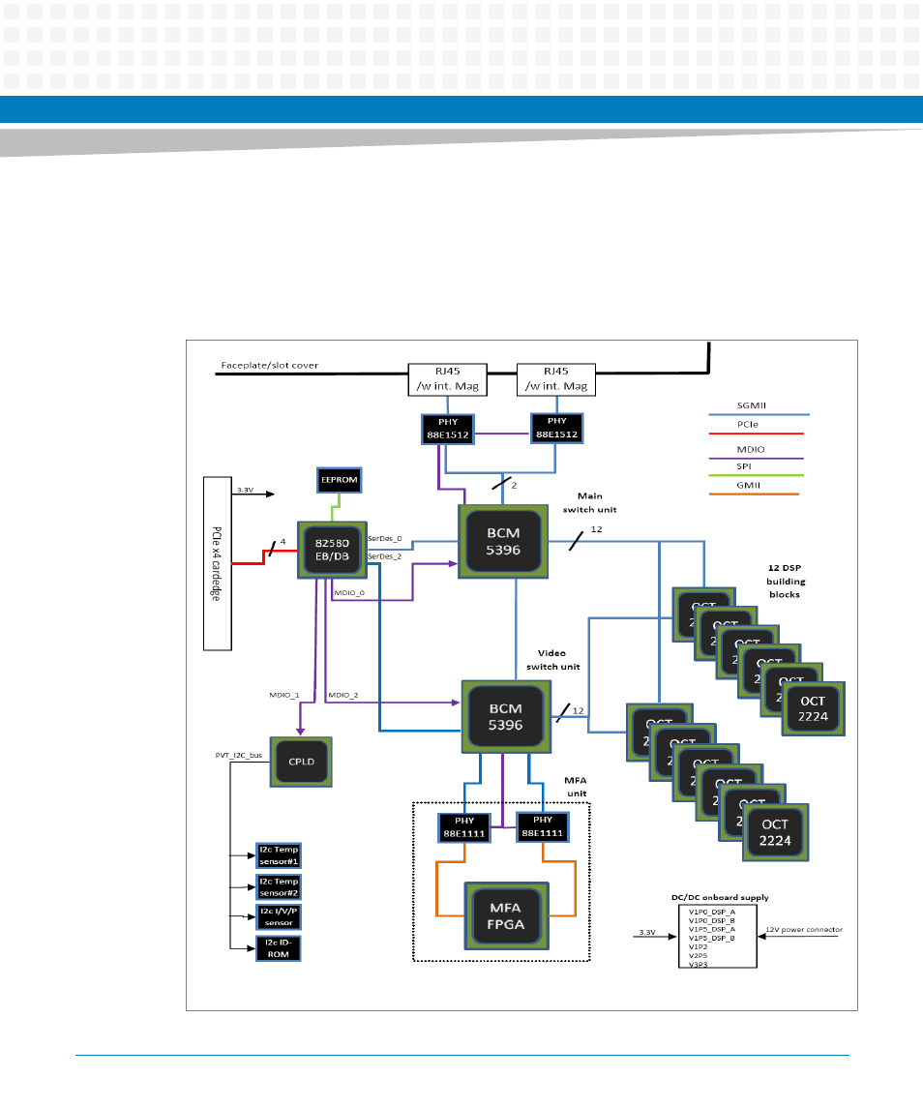Click the I2c ID-ROM block
This screenshot has width=923, height=1108.
279,948
